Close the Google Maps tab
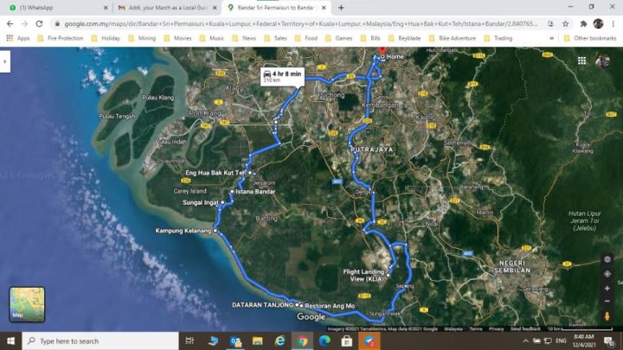Viewport: 623px width, 350px height. point(324,8)
